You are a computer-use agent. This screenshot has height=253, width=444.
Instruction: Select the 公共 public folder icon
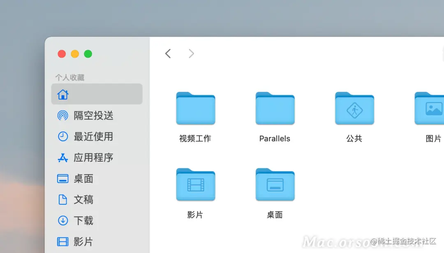coord(354,108)
